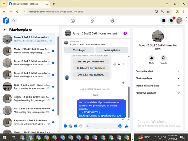Mute the conversation with the bell icon
Screen dimensions: 188x141
(152, 58)
